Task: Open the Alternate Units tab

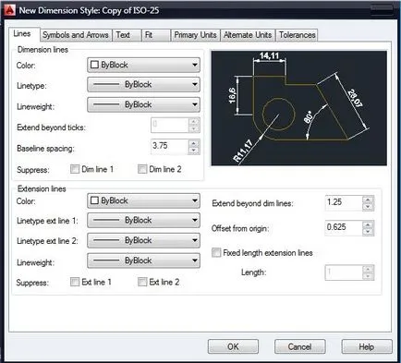Action: (248, 35)
